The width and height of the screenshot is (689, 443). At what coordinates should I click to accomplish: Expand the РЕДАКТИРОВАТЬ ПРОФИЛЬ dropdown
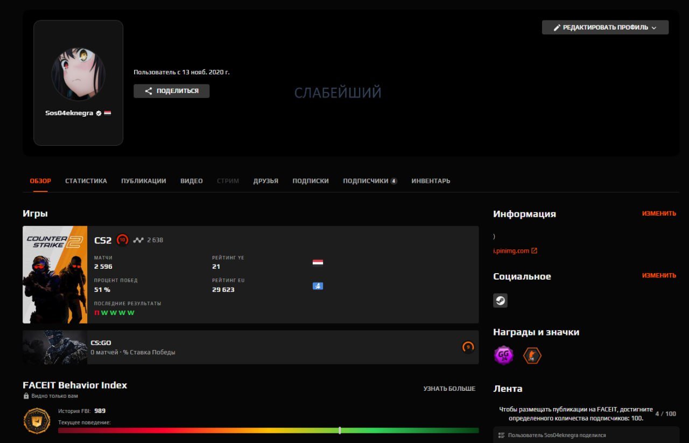coord(605,27)
